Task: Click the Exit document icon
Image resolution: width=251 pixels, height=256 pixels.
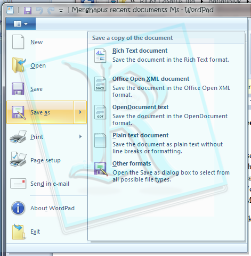Action: pos(19,232)
